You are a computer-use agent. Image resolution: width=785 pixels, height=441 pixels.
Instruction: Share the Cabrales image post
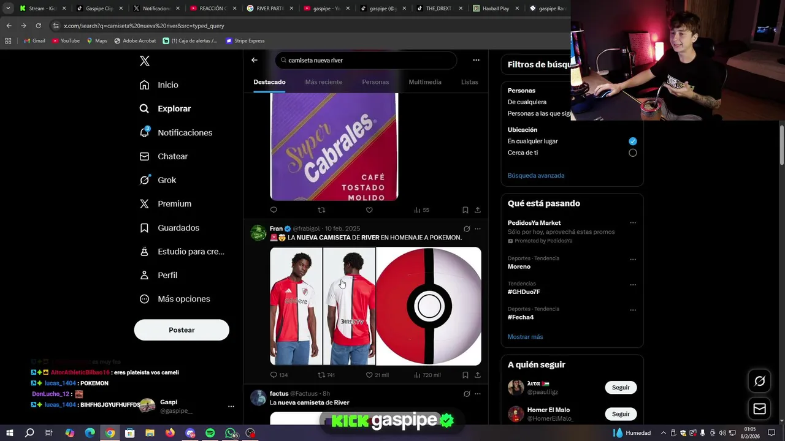pos(477,210)
